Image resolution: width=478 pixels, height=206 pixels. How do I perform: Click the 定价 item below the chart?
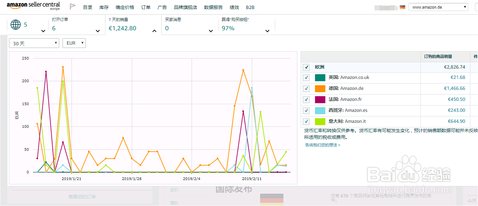click(174, 190)
